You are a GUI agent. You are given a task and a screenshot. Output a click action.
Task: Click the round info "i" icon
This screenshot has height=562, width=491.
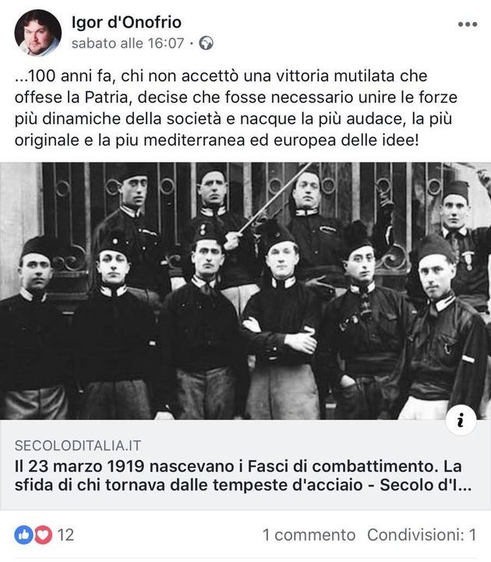pos(461,420)
